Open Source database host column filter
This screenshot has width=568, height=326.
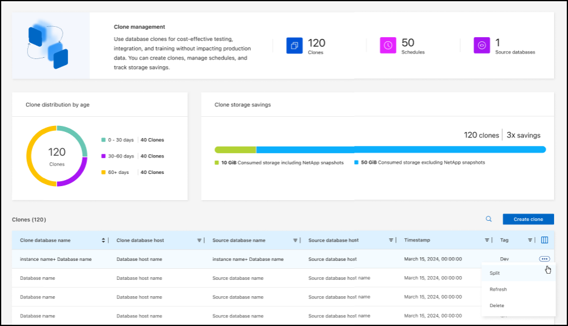pos(391,240)
